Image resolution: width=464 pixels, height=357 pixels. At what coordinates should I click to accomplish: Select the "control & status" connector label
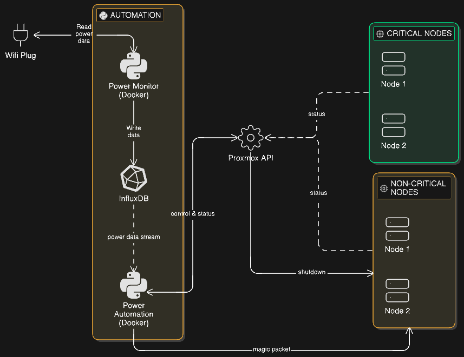(x=193, y=214)
